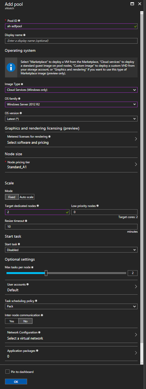Open the Task scheduling policy dropdown
146x389 pixels.
coord(71,306)
